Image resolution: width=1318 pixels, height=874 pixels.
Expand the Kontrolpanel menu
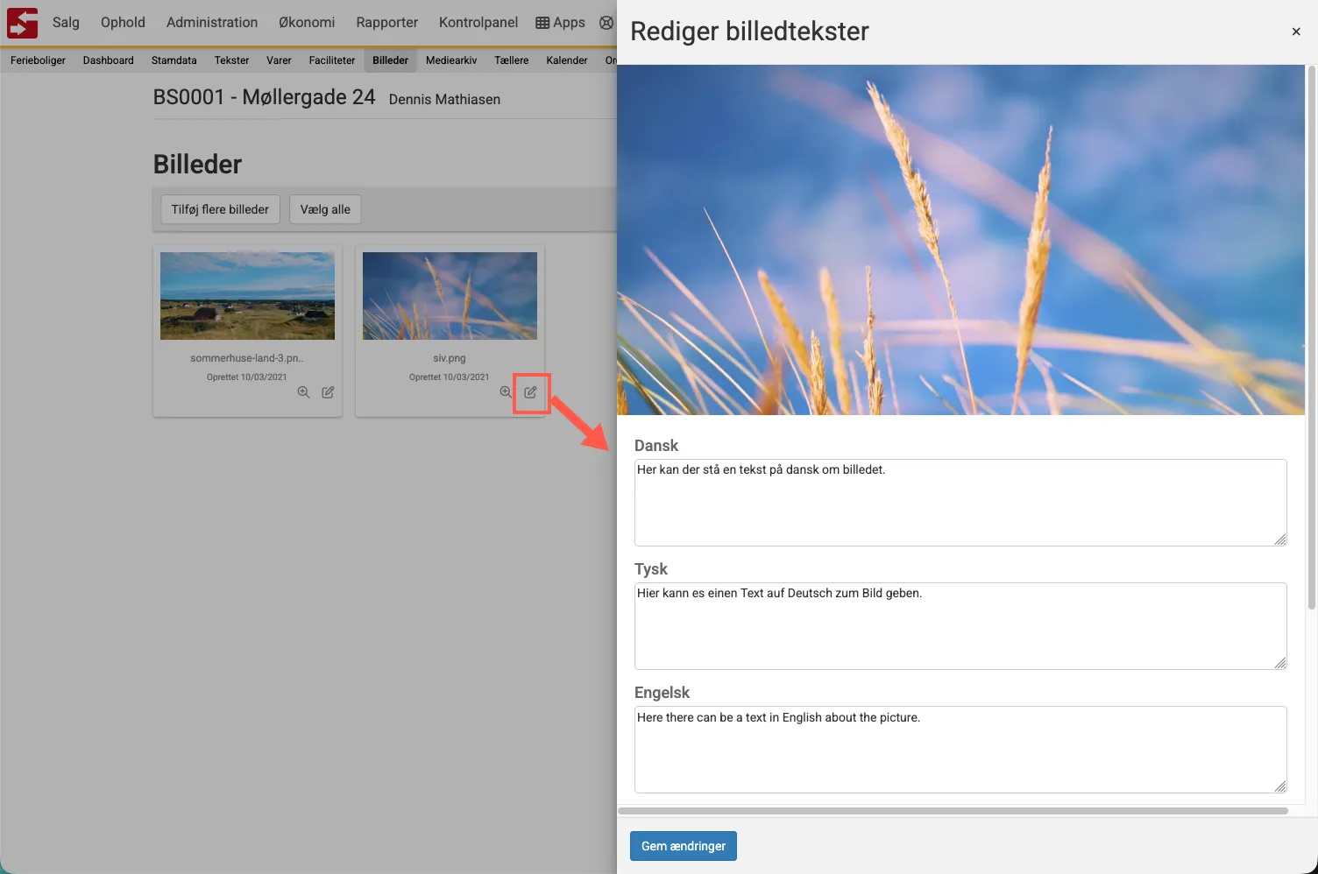[478, 23]
